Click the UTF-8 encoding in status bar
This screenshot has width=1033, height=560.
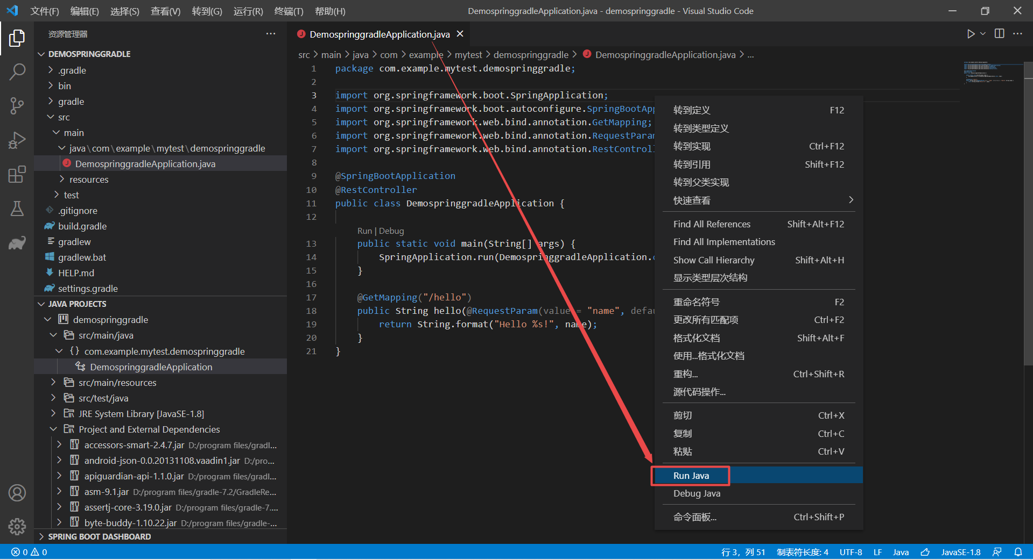click(x=851, y=552)
